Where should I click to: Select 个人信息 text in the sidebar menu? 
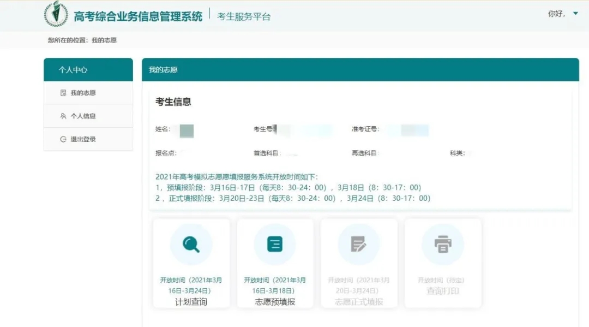coord(83,116)
